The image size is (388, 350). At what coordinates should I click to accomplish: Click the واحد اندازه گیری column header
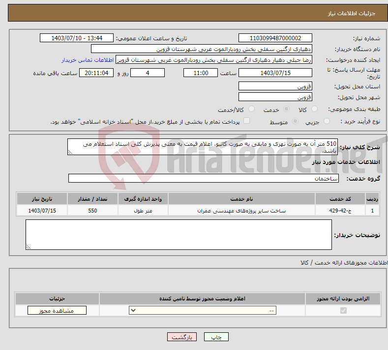click(x=143, y=199)
